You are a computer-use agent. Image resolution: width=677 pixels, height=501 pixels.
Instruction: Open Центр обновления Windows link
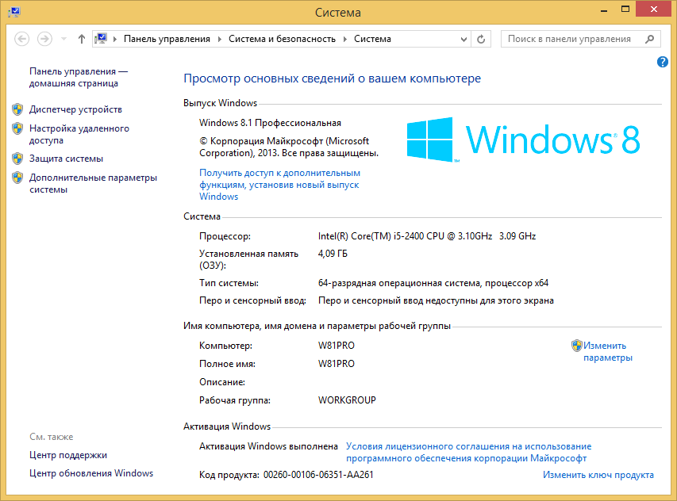coord(91,473)
